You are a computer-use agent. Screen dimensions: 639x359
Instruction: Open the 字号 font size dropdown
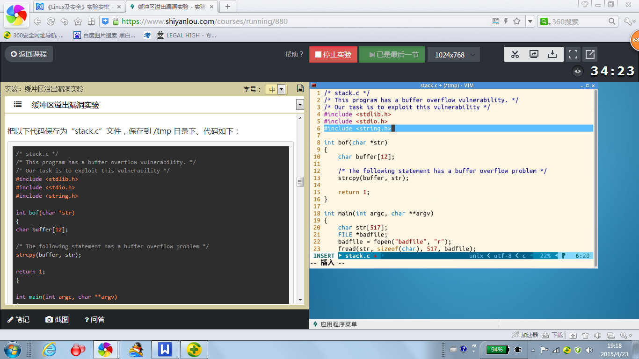275,89
